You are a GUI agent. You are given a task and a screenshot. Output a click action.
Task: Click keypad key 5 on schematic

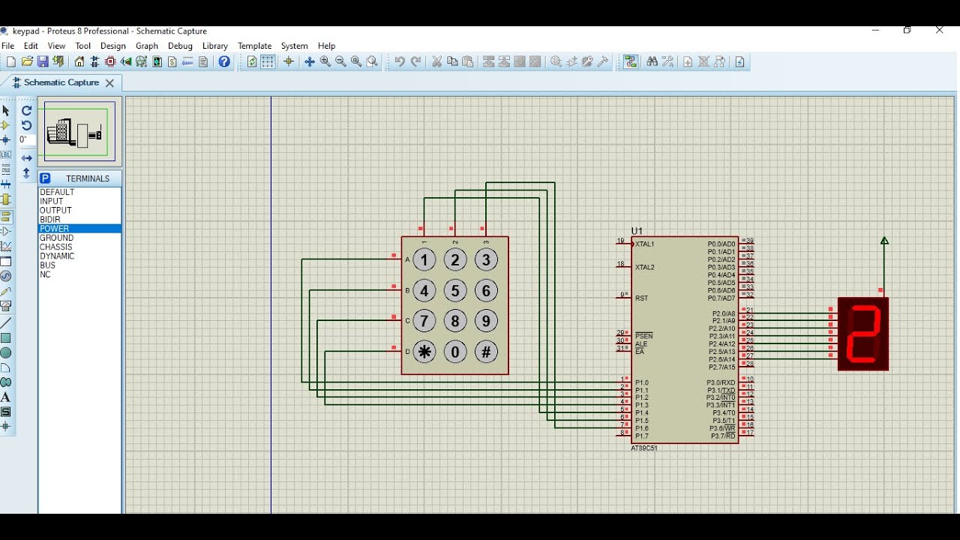tap(455, 291)
